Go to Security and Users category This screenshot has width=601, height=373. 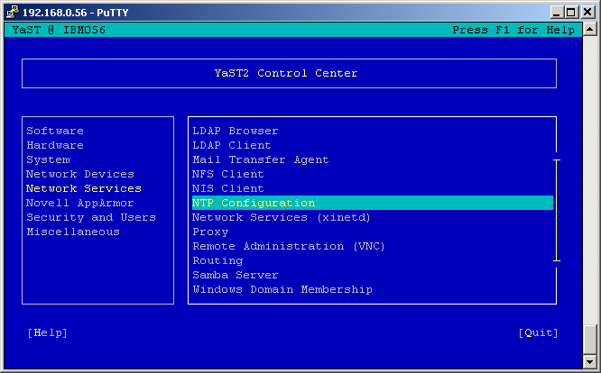(x=91, y=217)
